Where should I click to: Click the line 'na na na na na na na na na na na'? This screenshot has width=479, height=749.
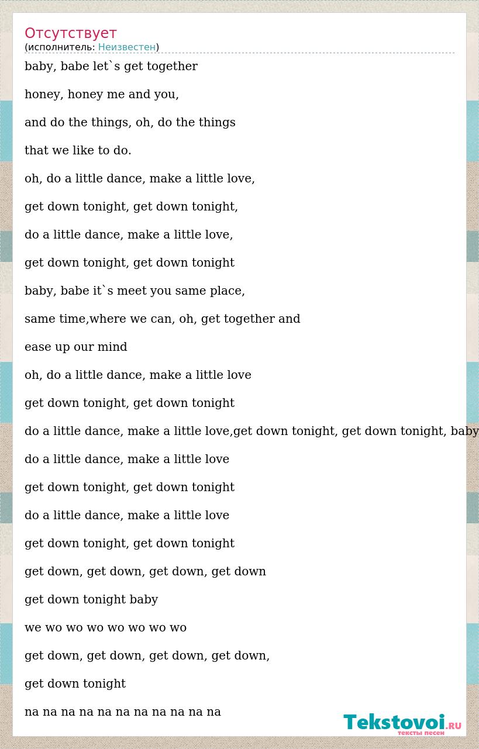[x=123, y=712]
